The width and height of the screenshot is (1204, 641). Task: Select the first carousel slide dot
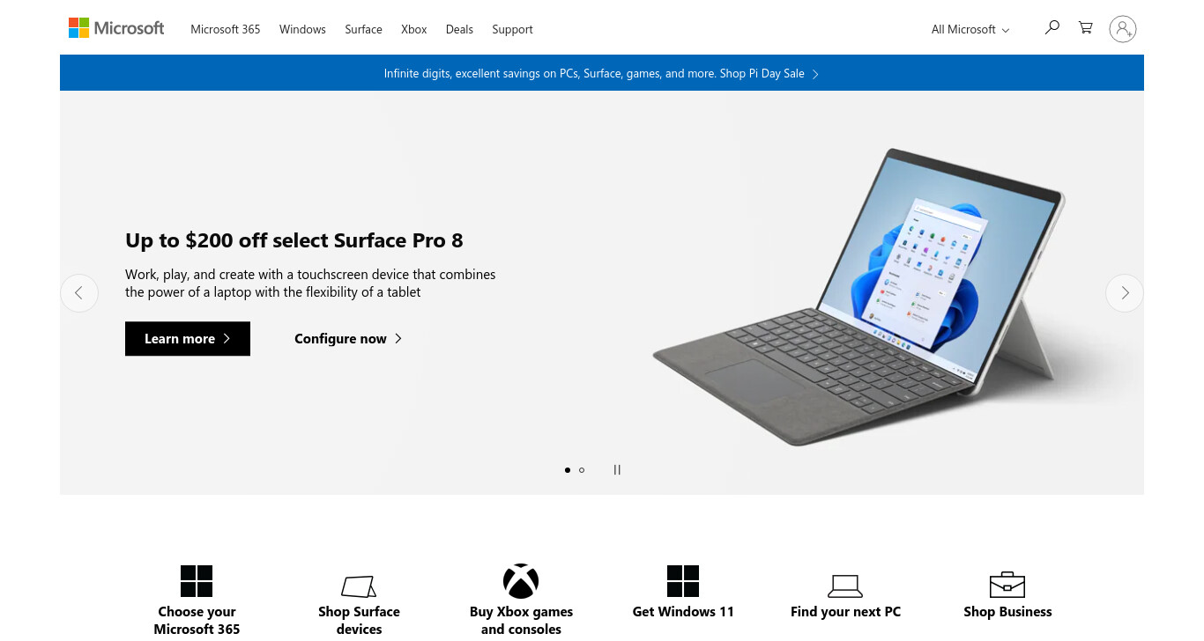coord(568,470)
